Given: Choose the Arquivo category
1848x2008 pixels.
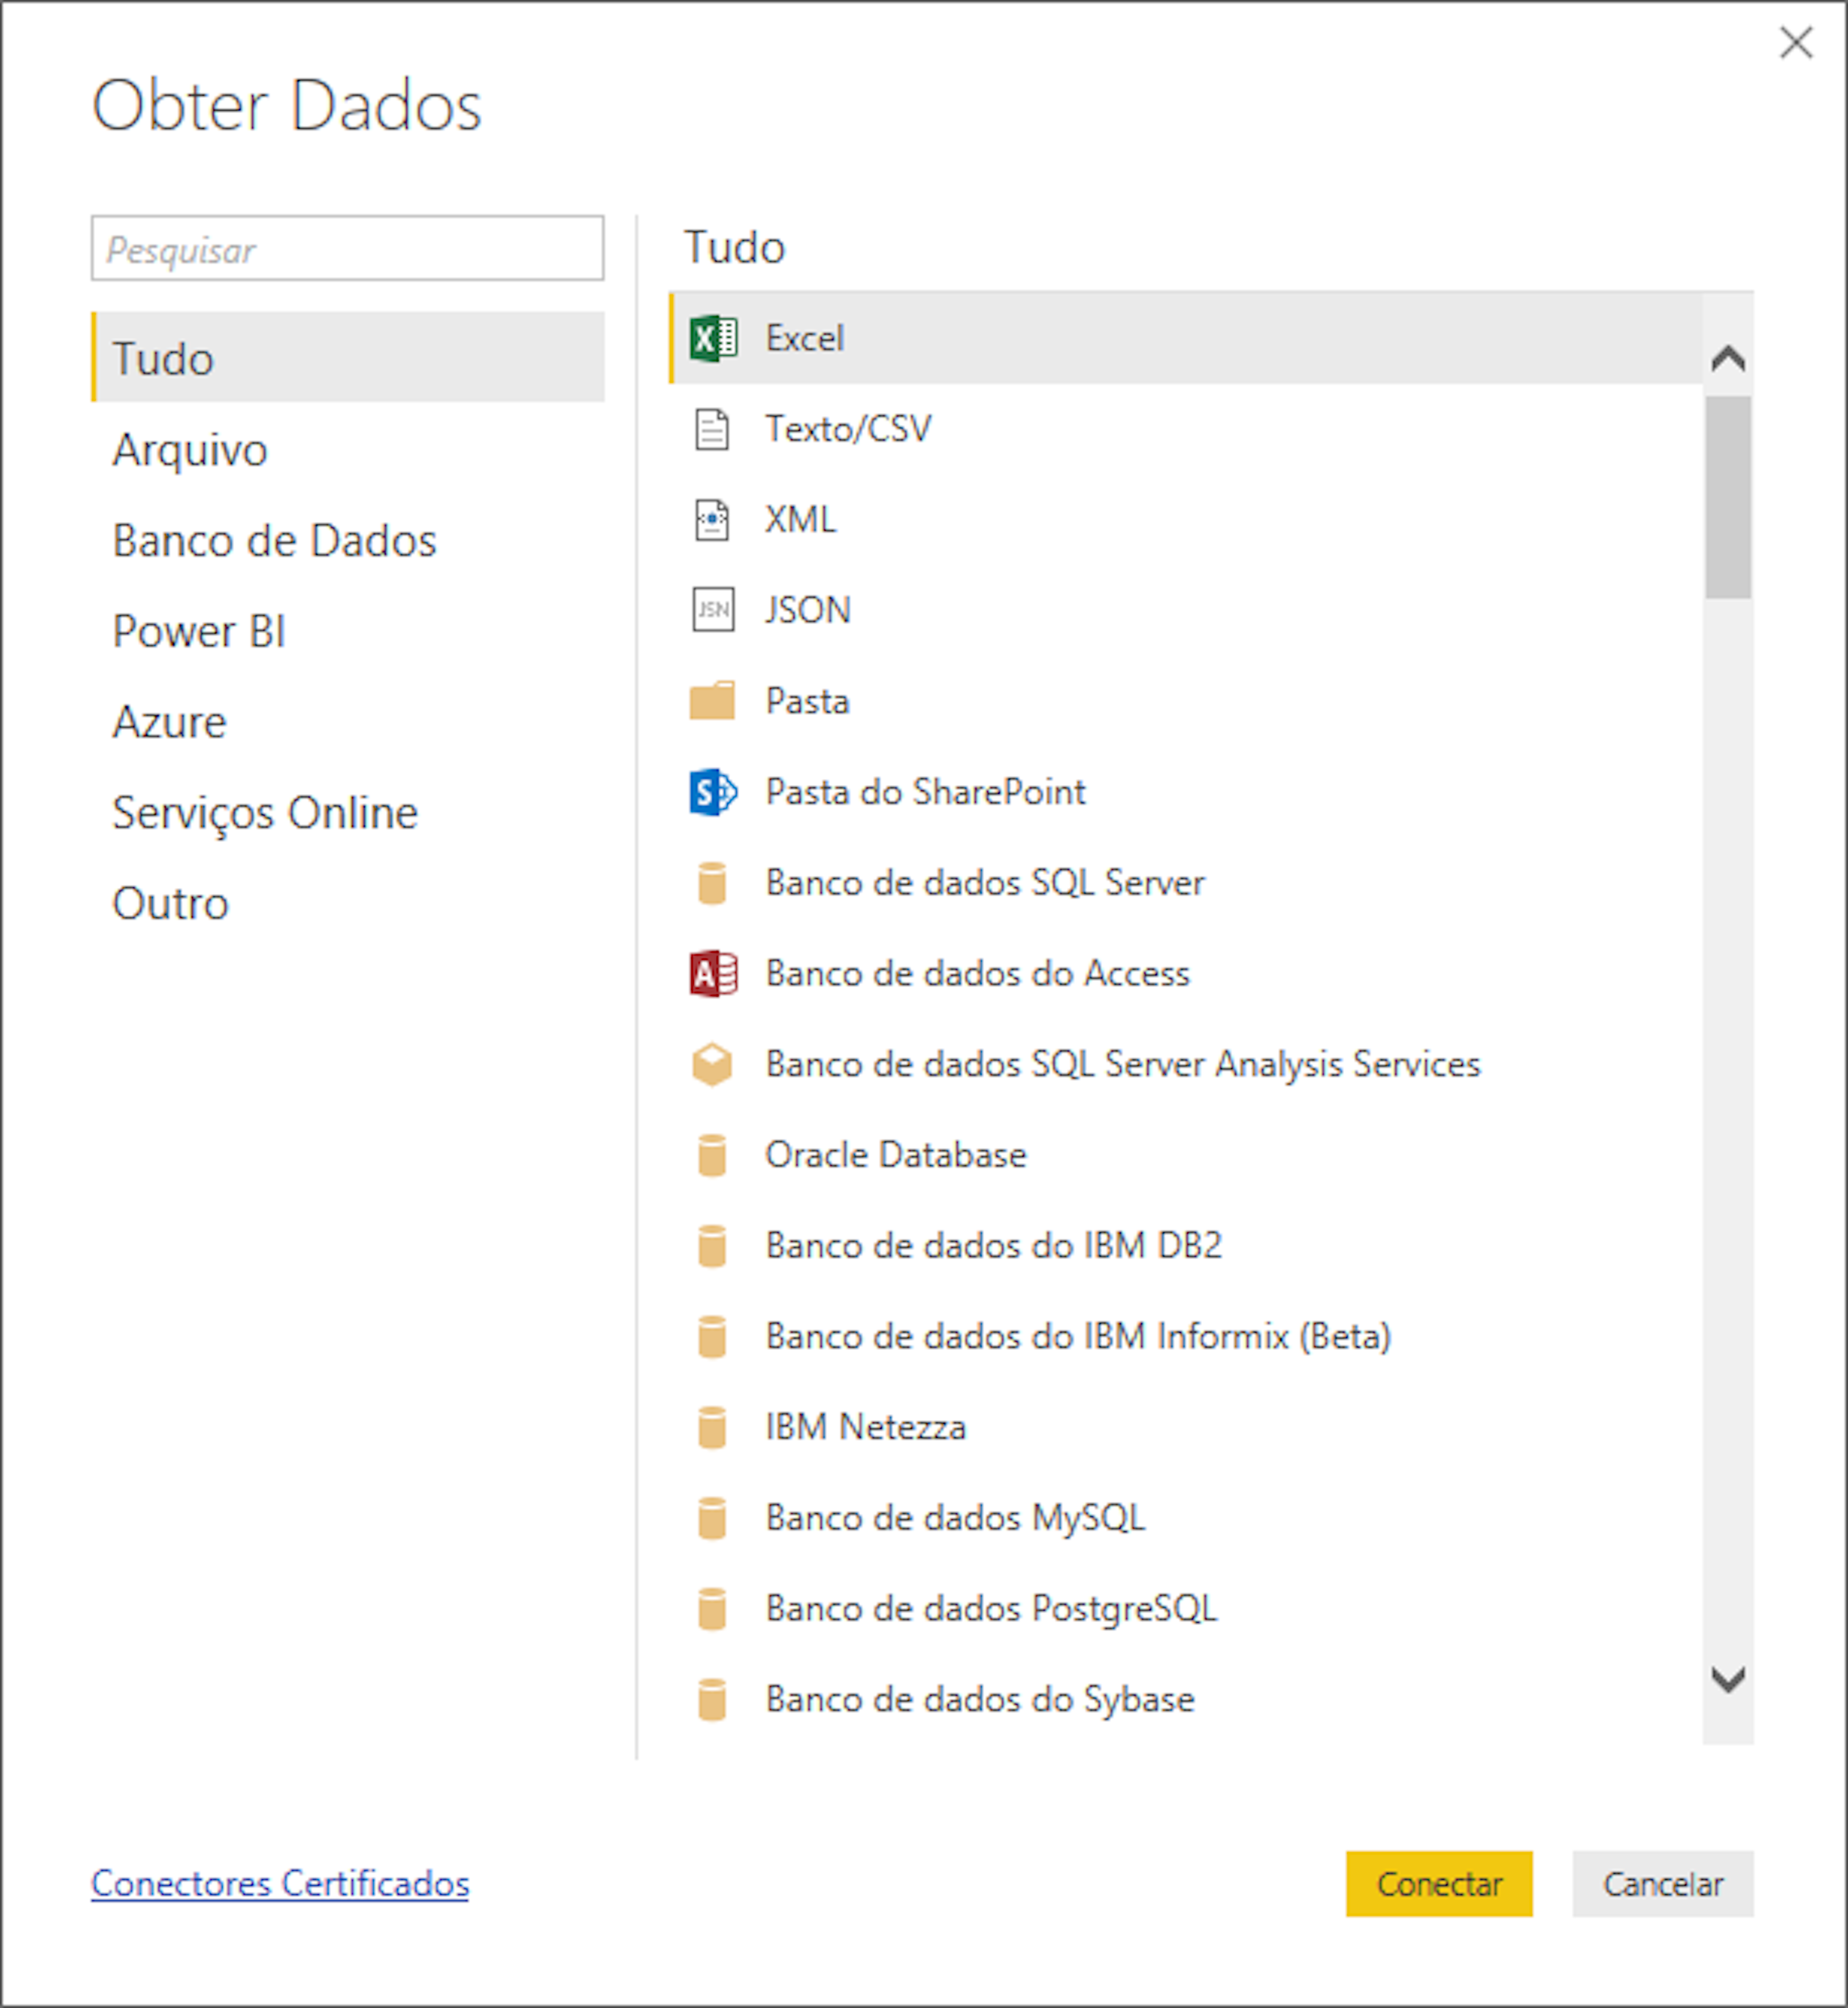Looking at the screenshot, I should pyautogui.click(x=190, y=450).
